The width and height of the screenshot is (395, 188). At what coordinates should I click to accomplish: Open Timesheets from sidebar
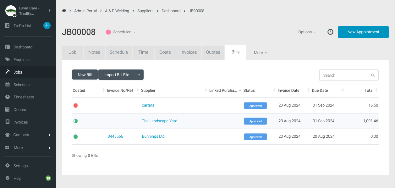23,97
